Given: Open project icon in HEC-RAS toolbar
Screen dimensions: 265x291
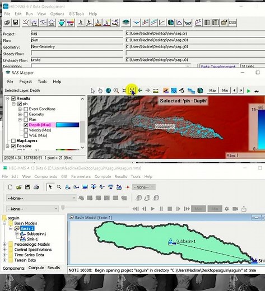Looking at the screenshot, I should 7,23.
